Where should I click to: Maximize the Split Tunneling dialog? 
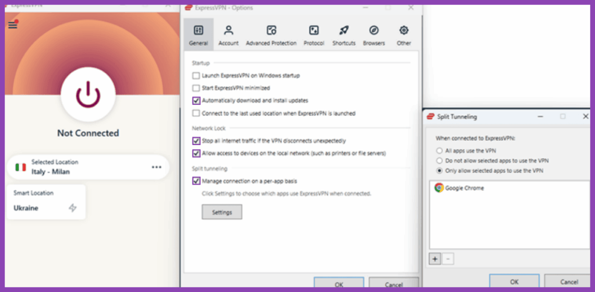pos(563,116)
